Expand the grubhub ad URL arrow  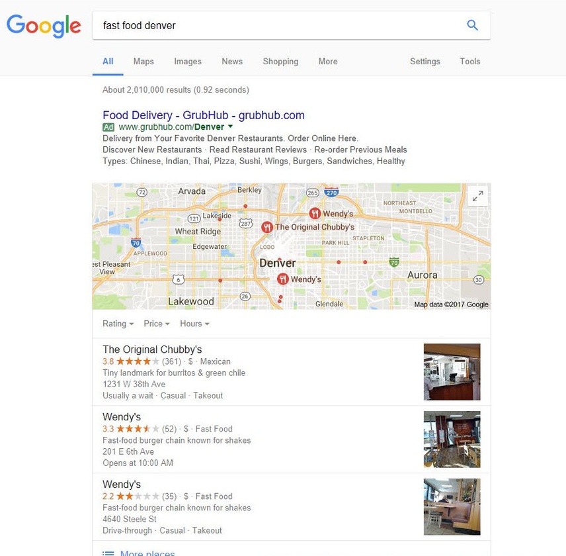click(x=230, y=127)
